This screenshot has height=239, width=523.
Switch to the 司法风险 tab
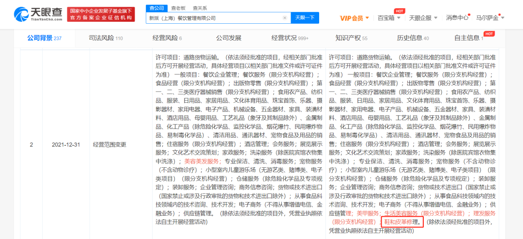pyautogui.click(x=106, y=38)
